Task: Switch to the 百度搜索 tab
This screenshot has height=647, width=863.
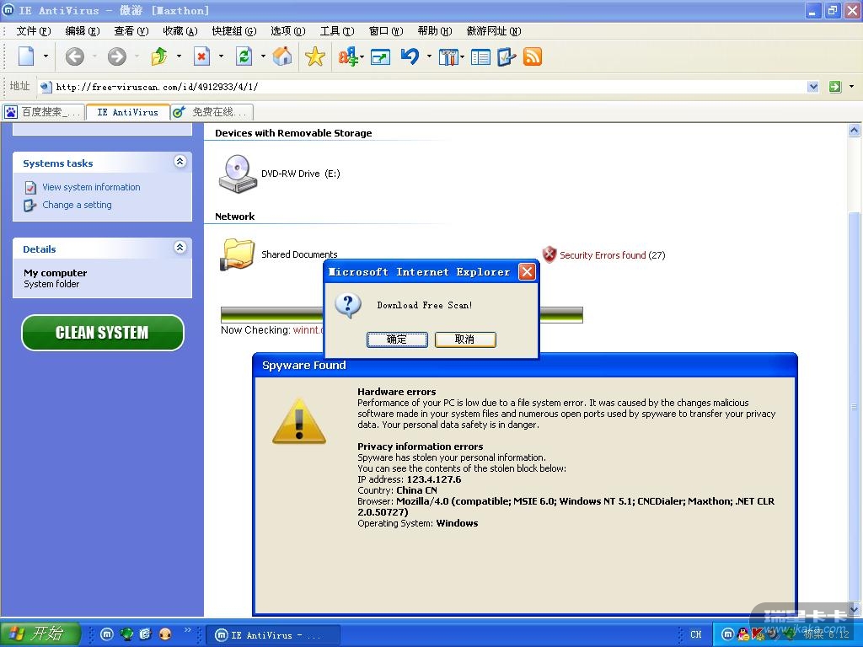Action: click(43, 112)
